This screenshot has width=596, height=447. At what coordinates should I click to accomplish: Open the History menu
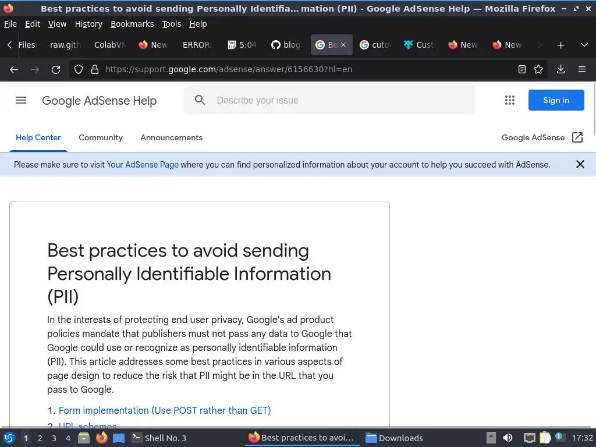click(88, 24)
